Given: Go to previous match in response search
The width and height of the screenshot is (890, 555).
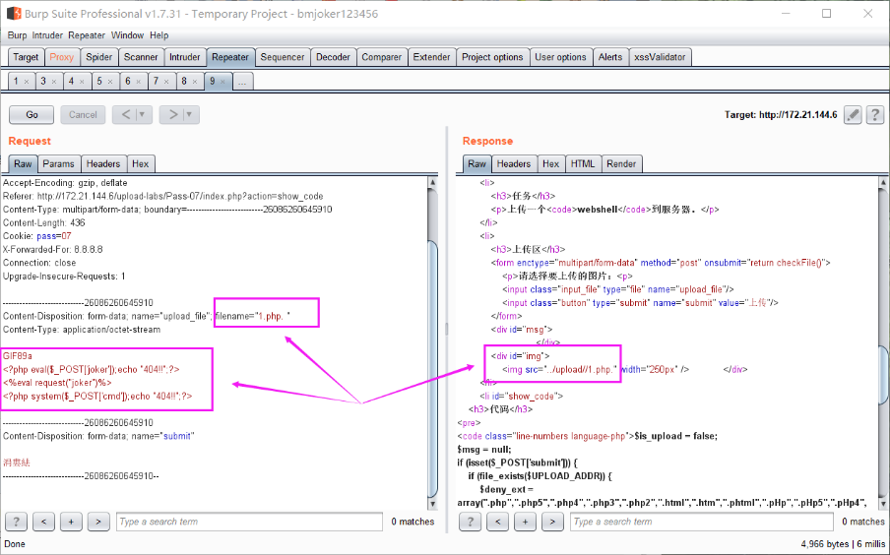Looking at the screenshot, I should click(x=498, y=521).
